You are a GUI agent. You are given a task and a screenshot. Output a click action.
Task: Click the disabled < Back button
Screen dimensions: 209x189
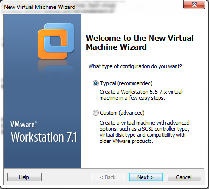(x=108, y=177)
